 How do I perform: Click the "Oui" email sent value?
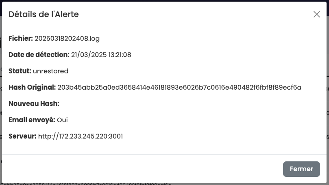(62, 120)
